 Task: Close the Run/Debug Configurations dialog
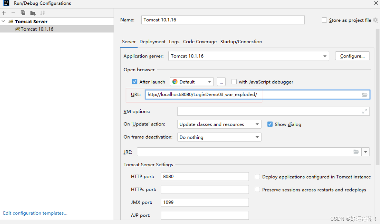(376, 3)
